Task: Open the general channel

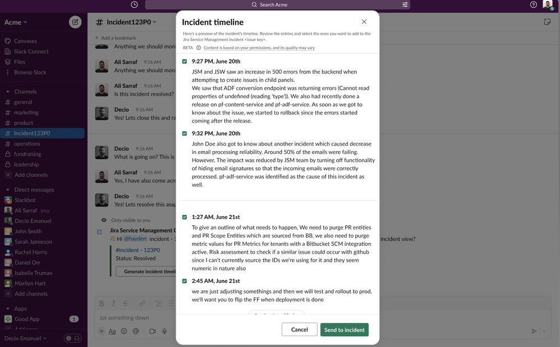Action: coord(23,102)
